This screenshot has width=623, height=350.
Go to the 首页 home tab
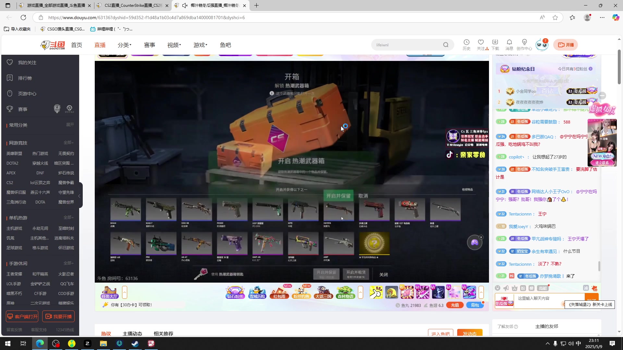click(x=77, y=45)
